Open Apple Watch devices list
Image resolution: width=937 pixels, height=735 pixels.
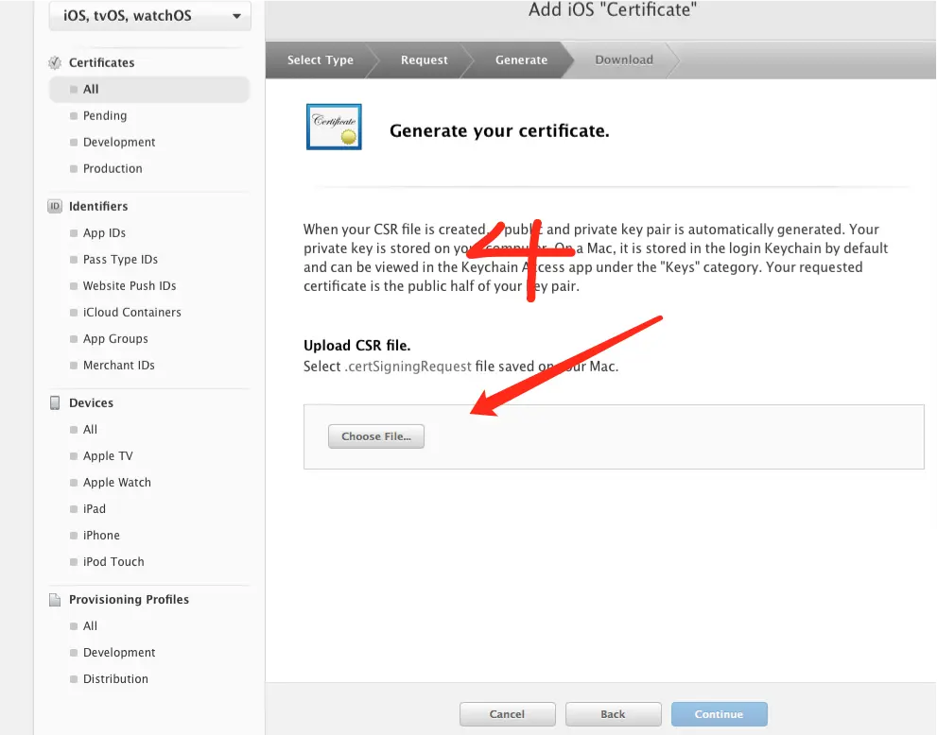click(x=116, y=483)
